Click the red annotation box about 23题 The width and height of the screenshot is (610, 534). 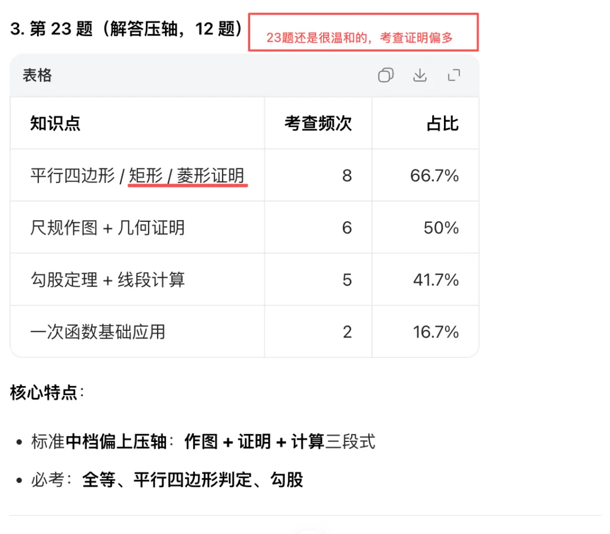[363, 32]
